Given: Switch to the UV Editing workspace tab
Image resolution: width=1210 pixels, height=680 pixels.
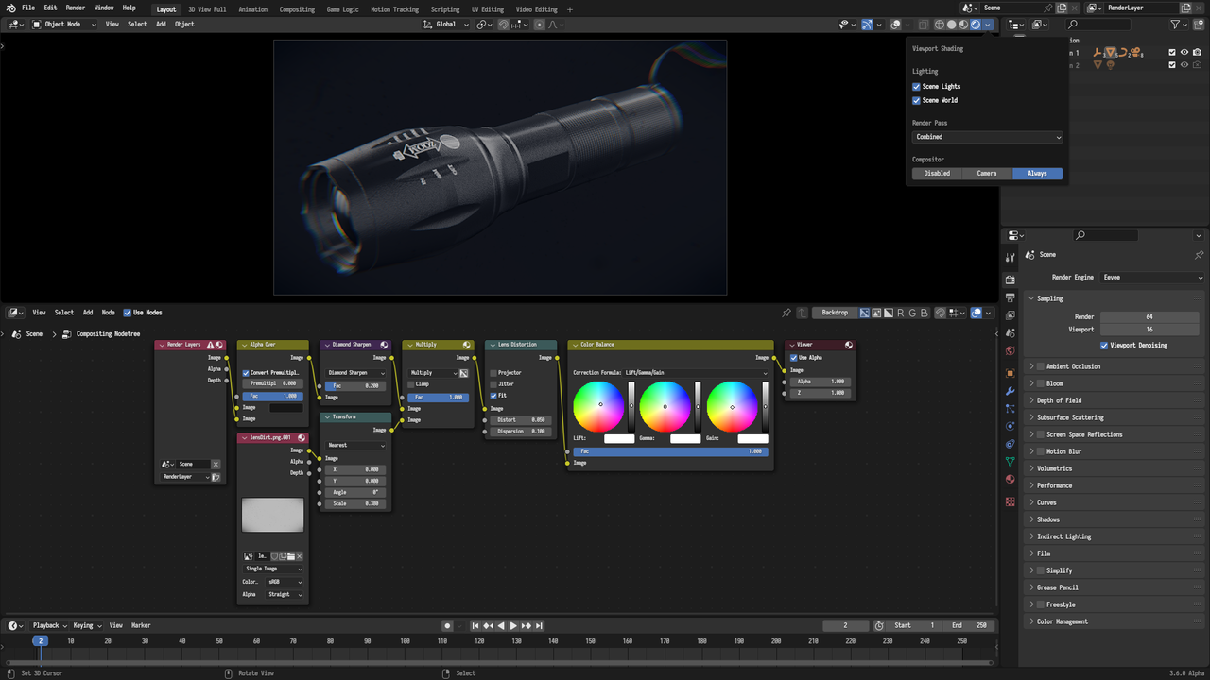Looking at the screenshot, I should pyautogui.click(x=488, y=9).
